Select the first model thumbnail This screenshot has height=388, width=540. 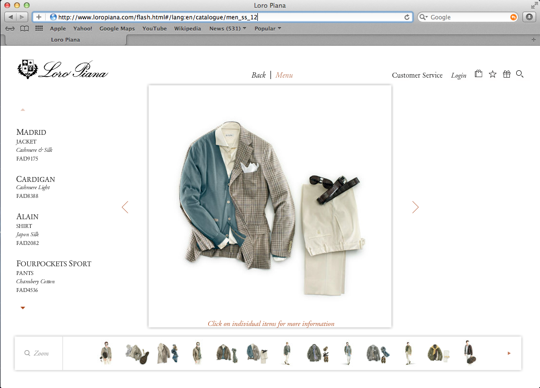point(106,353)
